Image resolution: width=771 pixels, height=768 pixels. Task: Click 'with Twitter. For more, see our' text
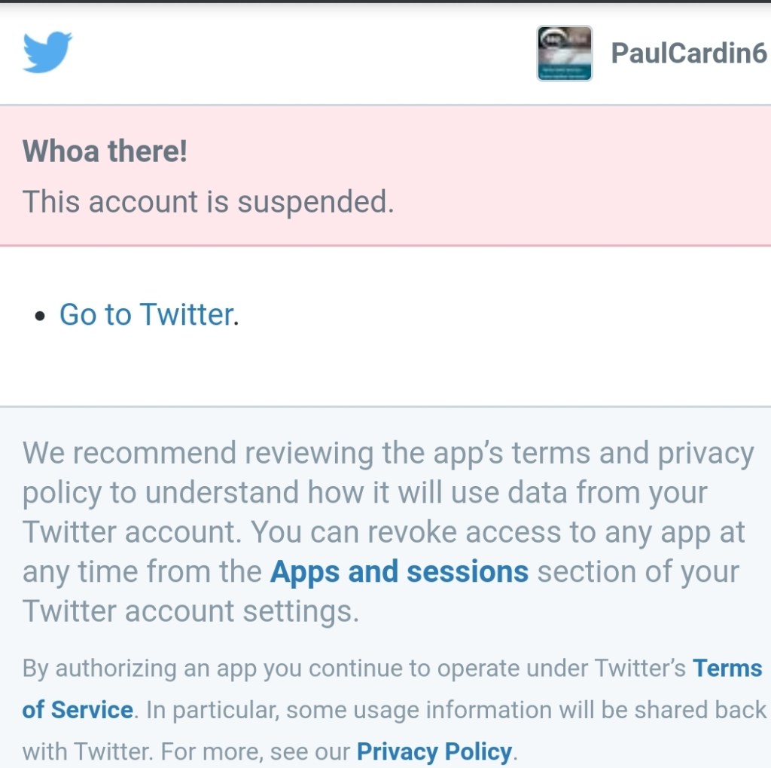point(187,751)
